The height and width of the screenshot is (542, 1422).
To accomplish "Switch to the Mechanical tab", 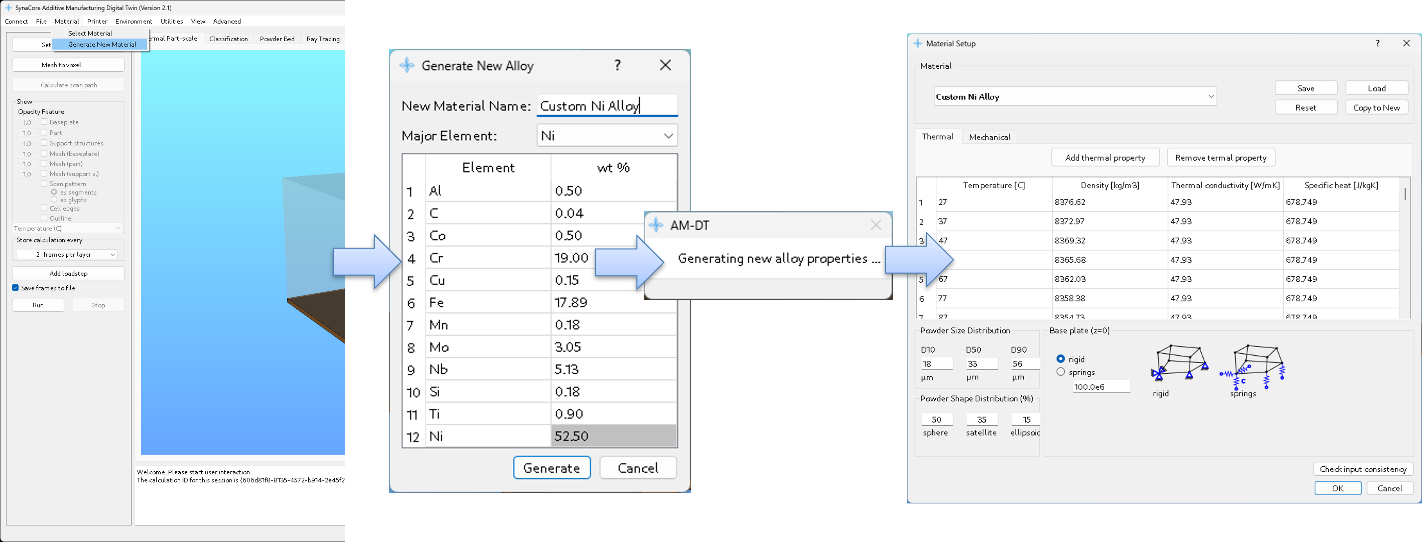I will pos(989,137).
